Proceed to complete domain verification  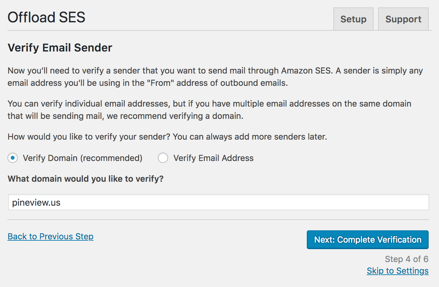[367, 239]
